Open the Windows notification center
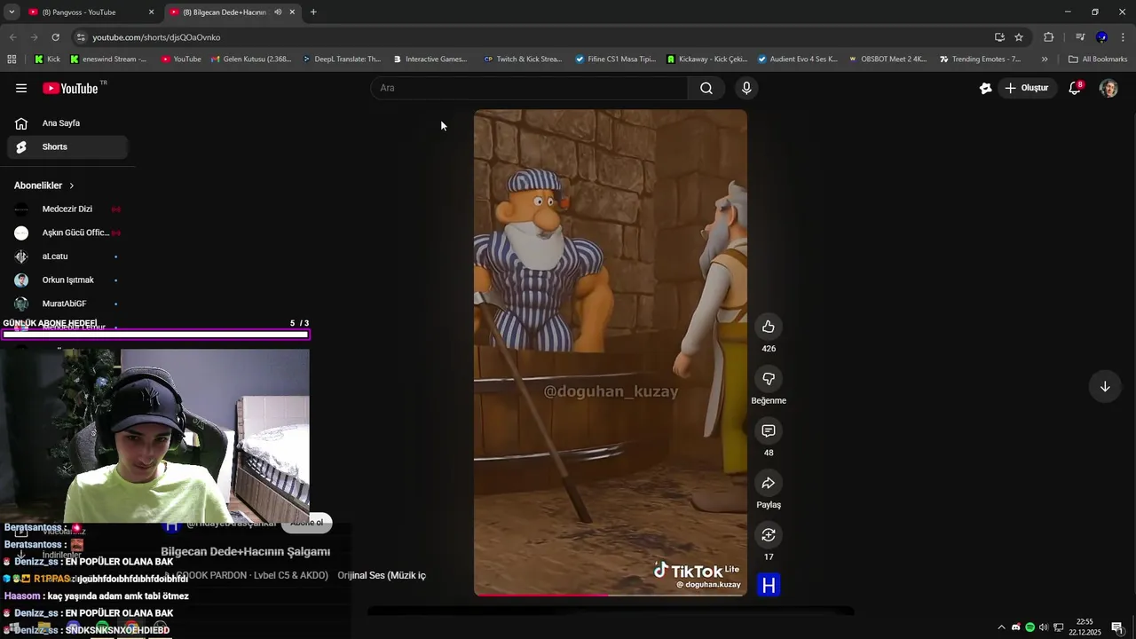The image size is (1136, 639). coord(1117,627)
